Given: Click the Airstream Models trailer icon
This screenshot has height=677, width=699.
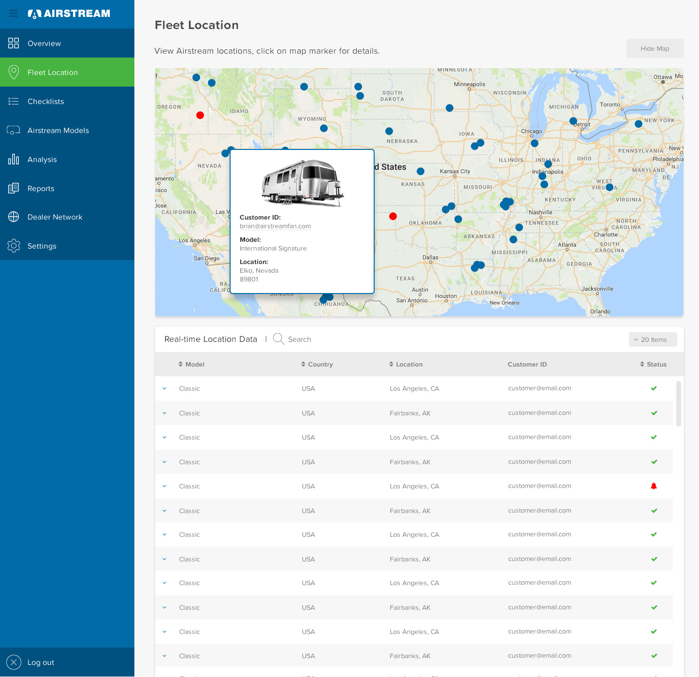Looking at the screenshot, I should (x=14, y=130).
